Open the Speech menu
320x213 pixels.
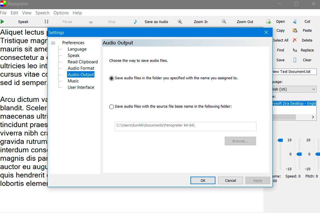coord(42,13)
